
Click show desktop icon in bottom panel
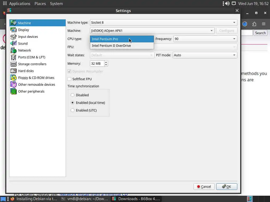click(3, 199)
